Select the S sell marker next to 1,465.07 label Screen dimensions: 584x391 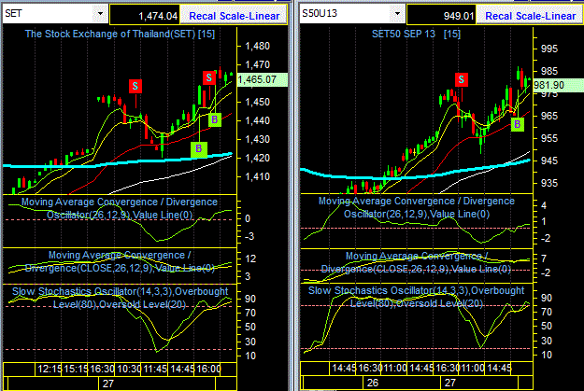209,77
